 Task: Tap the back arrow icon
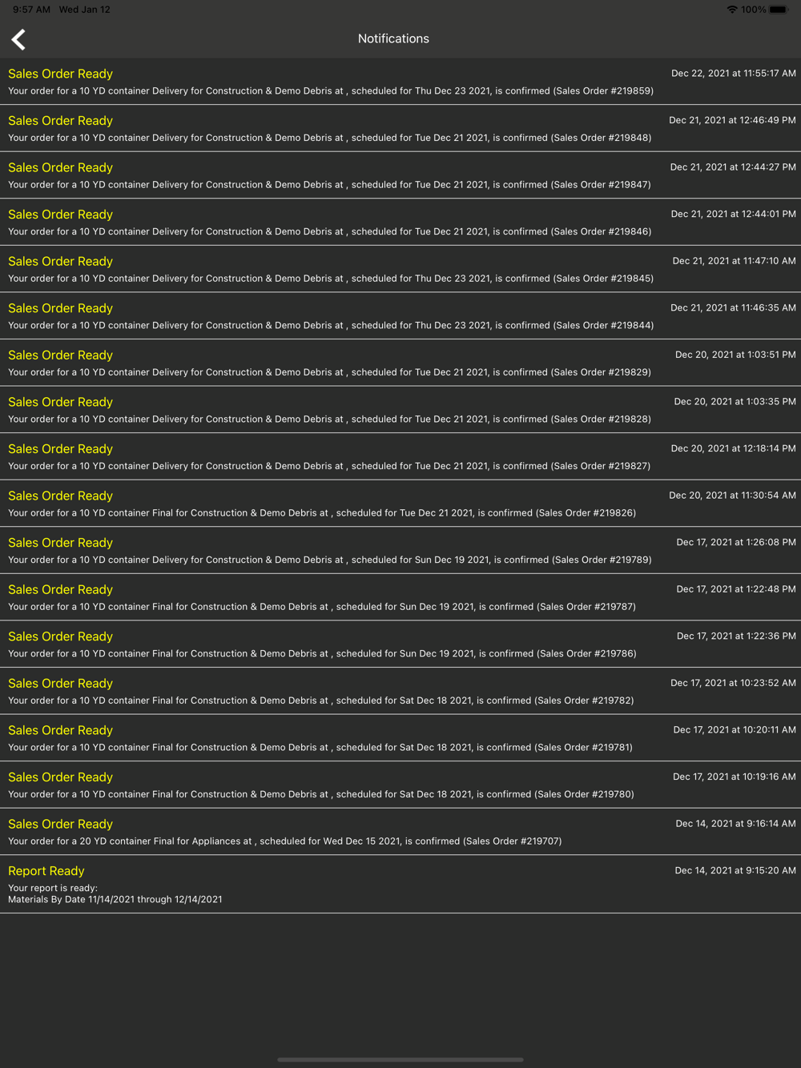(x=19, y=39)
